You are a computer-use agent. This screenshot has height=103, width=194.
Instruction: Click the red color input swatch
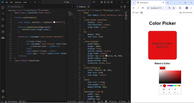[x=162, y=68]
